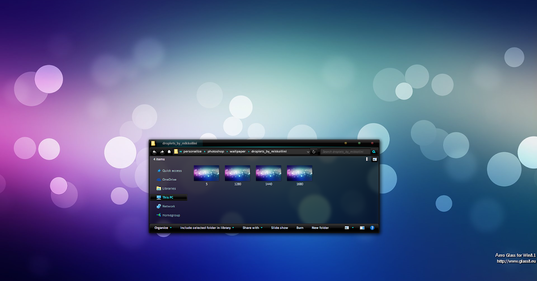Toggle the preview pane icon

point(362,227)
